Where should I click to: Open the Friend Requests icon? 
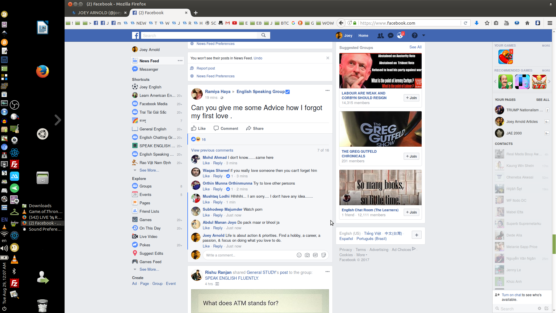[x=381, y=35]
